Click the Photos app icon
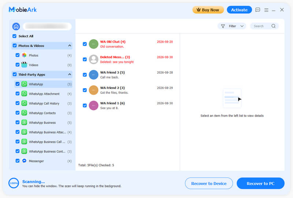Screen dimensions: 293x198 24,55
